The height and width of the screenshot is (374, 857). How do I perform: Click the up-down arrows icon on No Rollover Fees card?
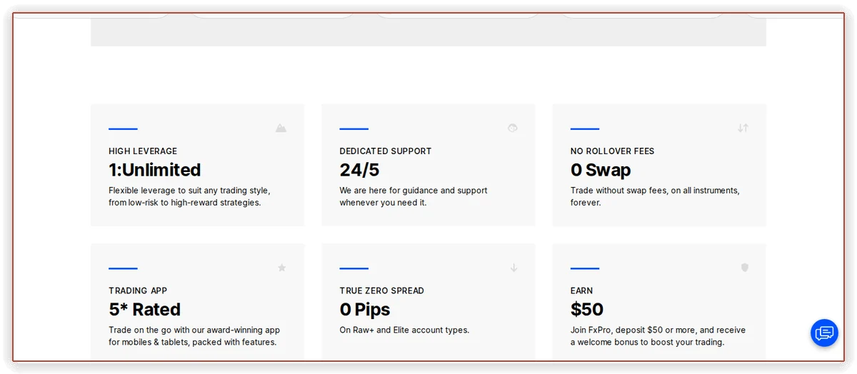coord(743,128)
